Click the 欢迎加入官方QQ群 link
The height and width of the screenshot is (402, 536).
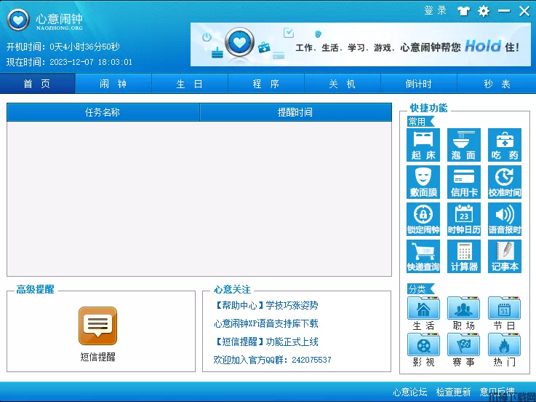tap(272, 360)
